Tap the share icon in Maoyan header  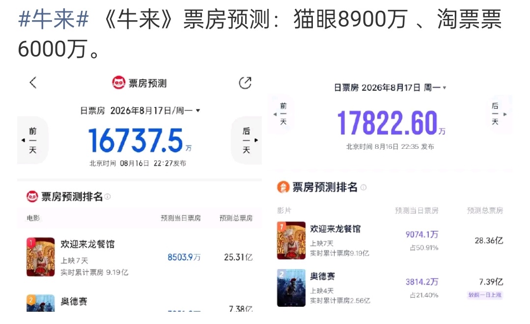[x=245, y=83]
